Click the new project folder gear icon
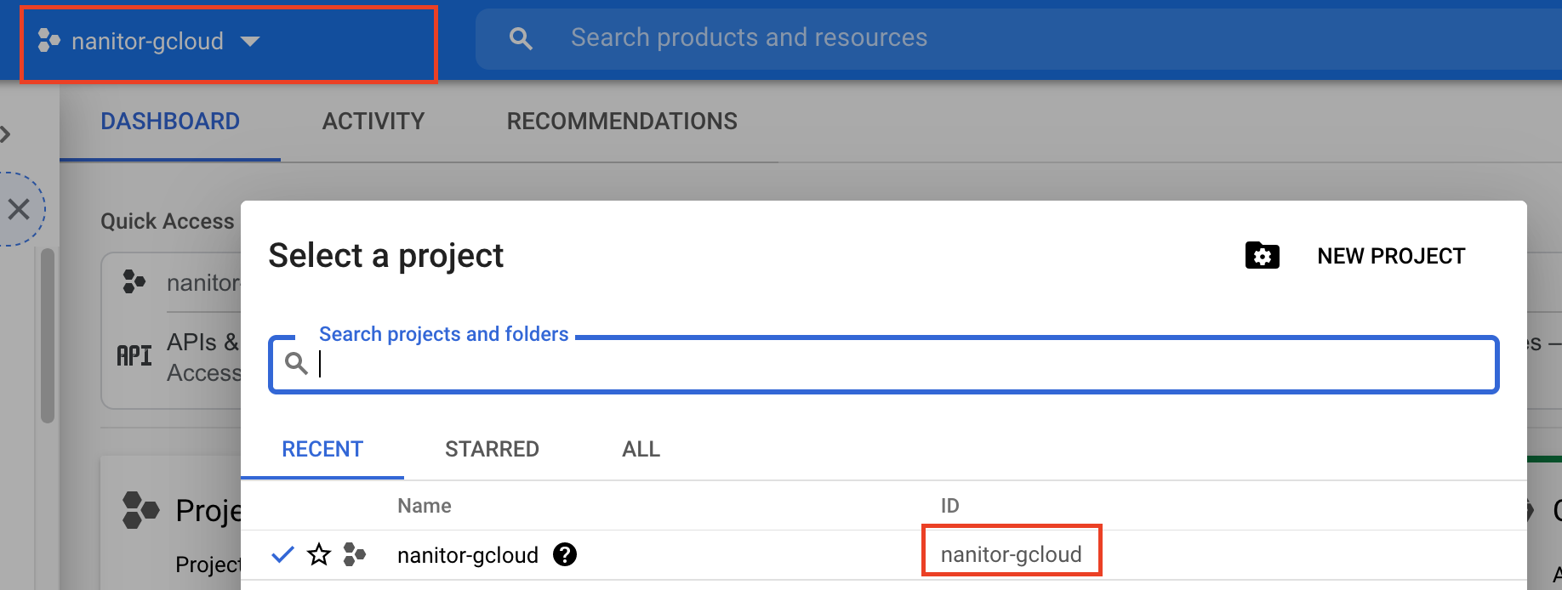Image resolution: width=1562 pixels, height=590 pixels. click(1262, 255)
